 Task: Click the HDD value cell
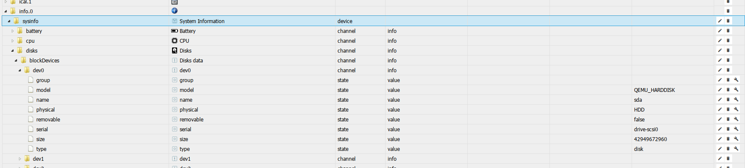[x=639, y=109]
